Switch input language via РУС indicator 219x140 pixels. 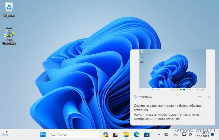point(175,135)
